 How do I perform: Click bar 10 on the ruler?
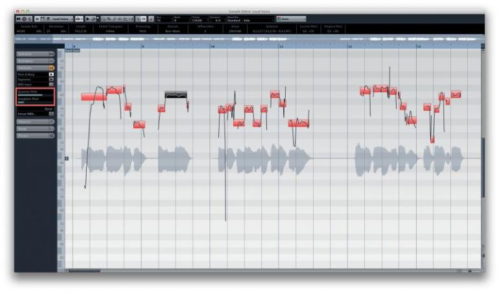tap(213, 47)
